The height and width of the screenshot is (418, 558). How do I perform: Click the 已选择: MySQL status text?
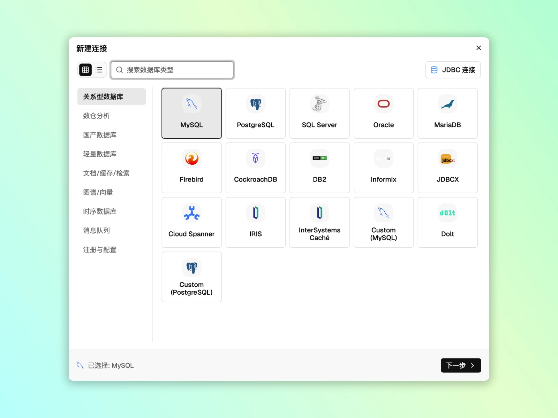click(x=111, y=365)
